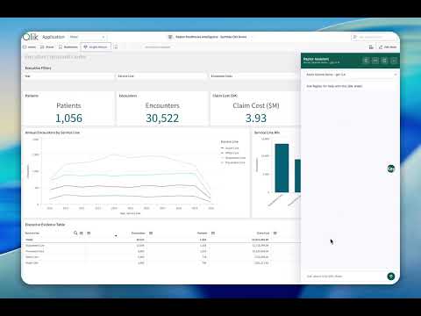Click the tallest teal bar in the bar chart
This screenshot has width=421, height=316.
[x=282, y=168]
